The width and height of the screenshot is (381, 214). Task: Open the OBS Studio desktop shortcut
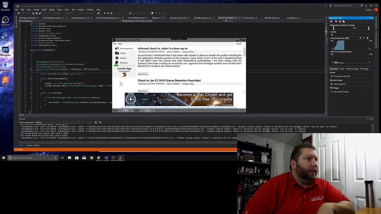click(5, 21)
